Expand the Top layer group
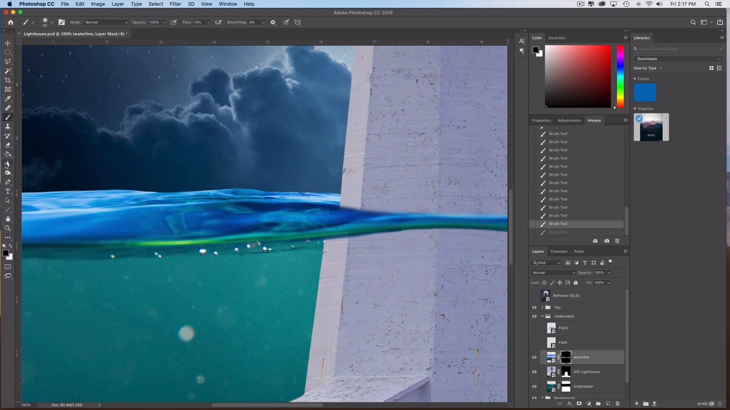Screen dimensions: 730x410 point(542,307)
